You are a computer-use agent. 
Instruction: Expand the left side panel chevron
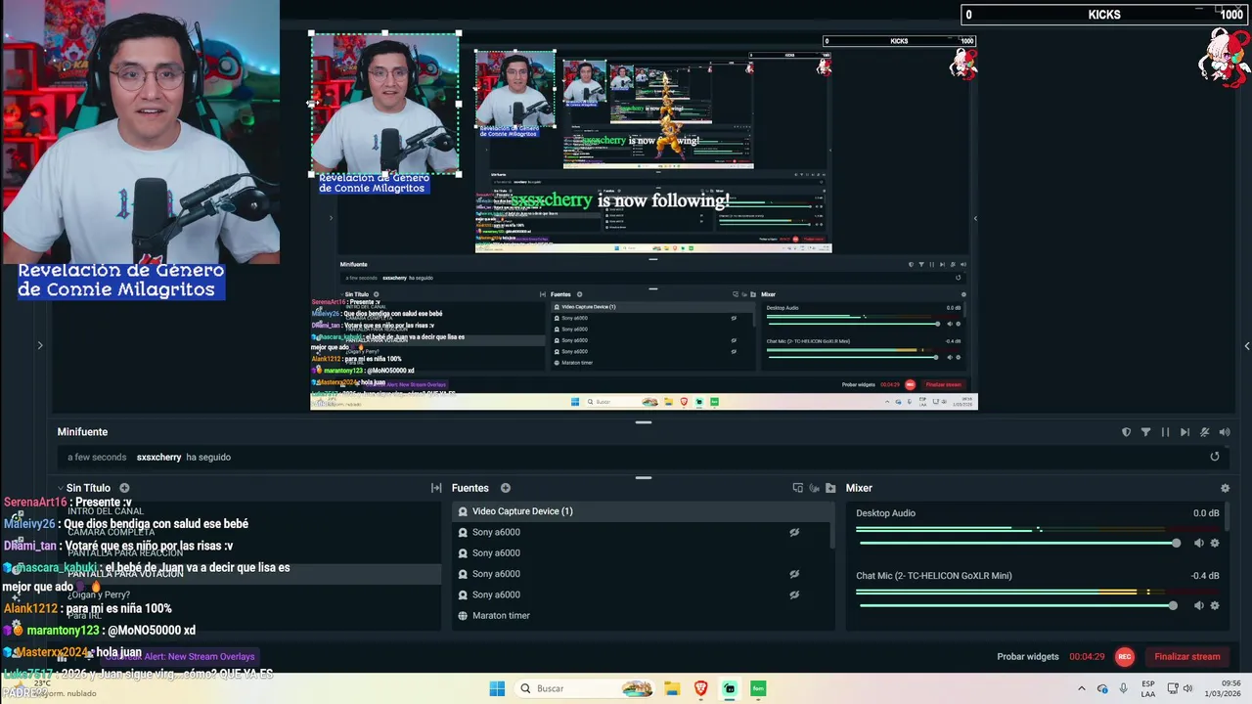pyautogui.click(x=40, y=345)
